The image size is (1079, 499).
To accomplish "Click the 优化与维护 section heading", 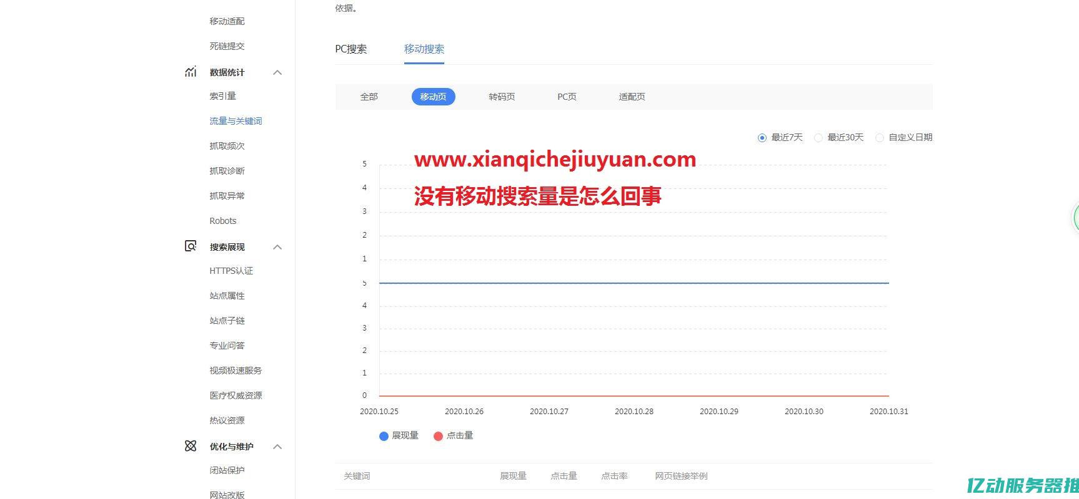I will click(x=231, y=447).
